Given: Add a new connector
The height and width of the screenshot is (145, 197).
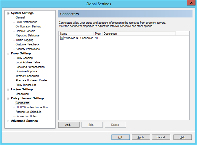Looking at the screenshot, I should pos(69,125).
